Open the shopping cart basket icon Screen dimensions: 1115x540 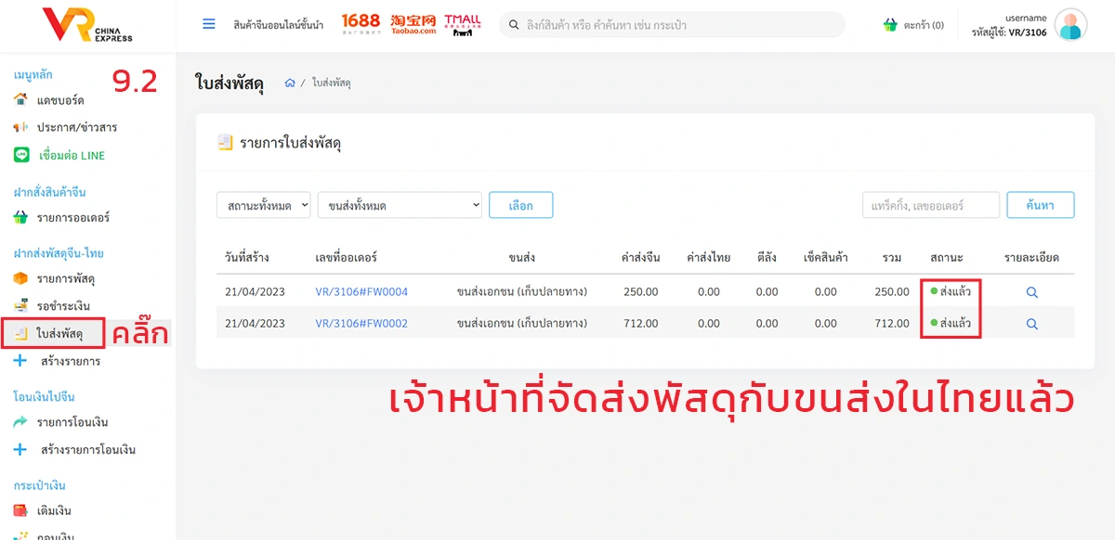coord(890,25)
